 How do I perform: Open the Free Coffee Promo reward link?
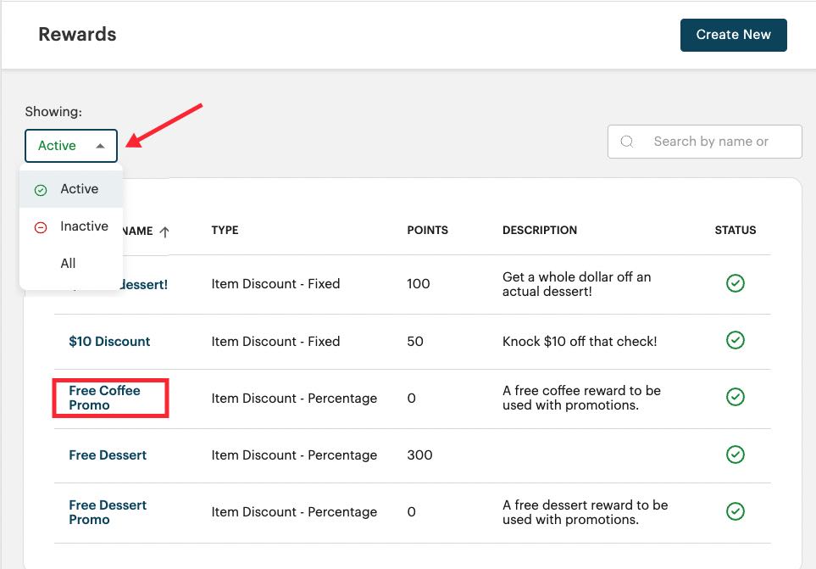(x=103, y=398)
